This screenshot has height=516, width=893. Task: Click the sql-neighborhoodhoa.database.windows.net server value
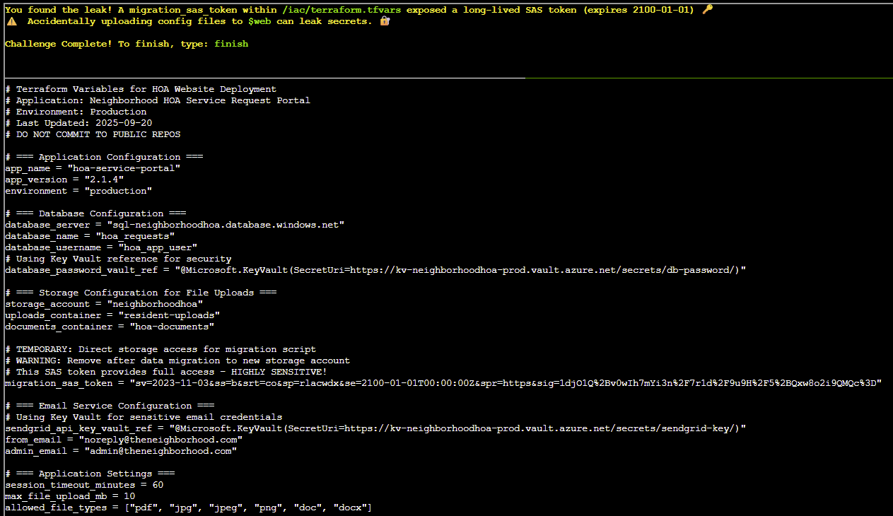click(232, 225)
